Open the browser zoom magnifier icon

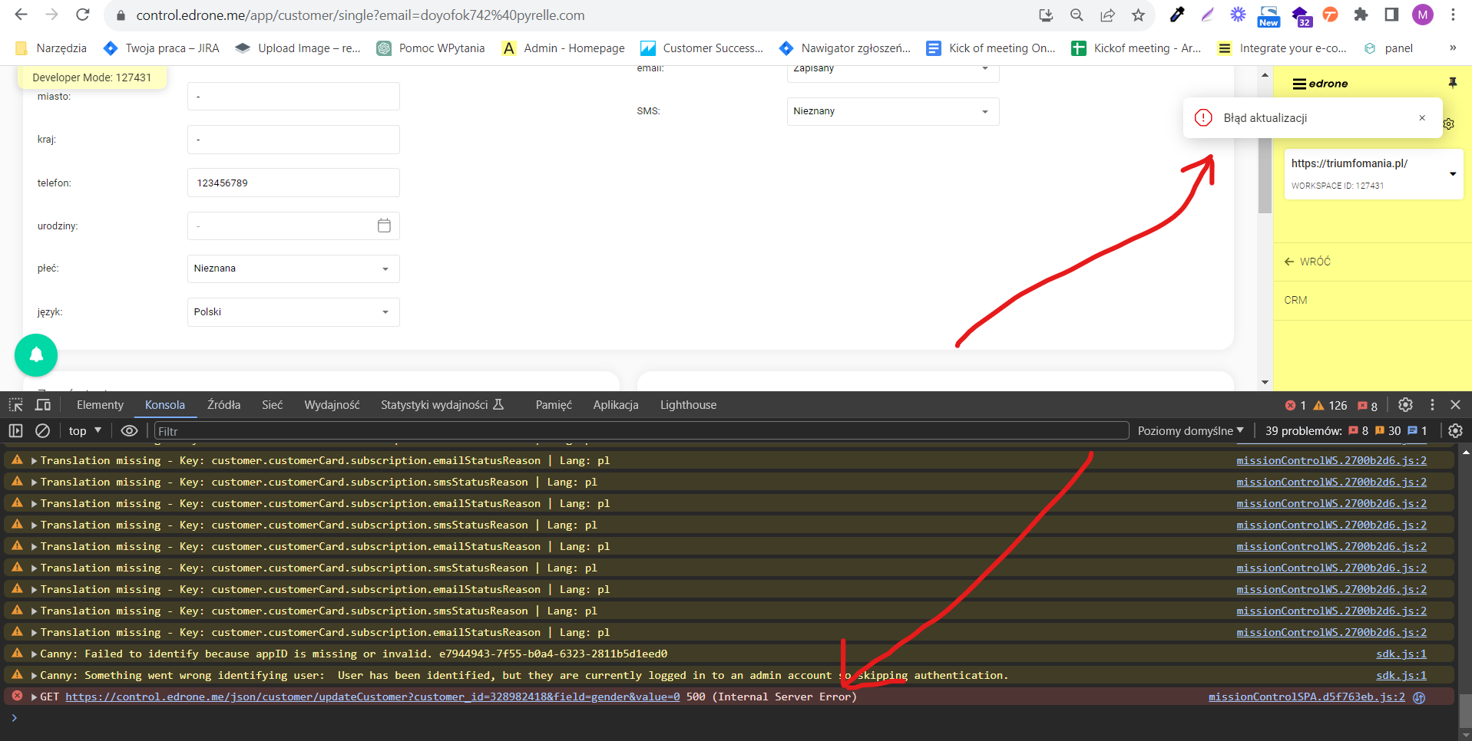(1077, 15)
